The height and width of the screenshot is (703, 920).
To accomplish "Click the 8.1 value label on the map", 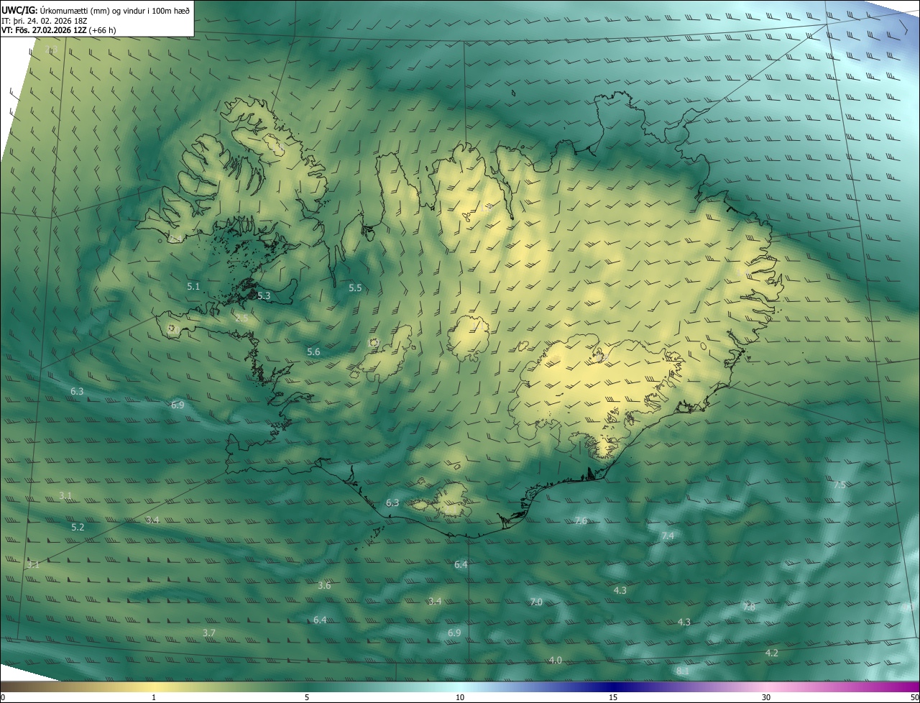I will tap(683, 671).
